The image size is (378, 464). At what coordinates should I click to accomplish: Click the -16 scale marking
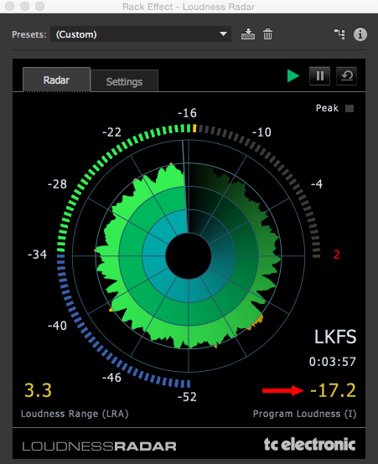pyautogui.click(x=187, y=113)
